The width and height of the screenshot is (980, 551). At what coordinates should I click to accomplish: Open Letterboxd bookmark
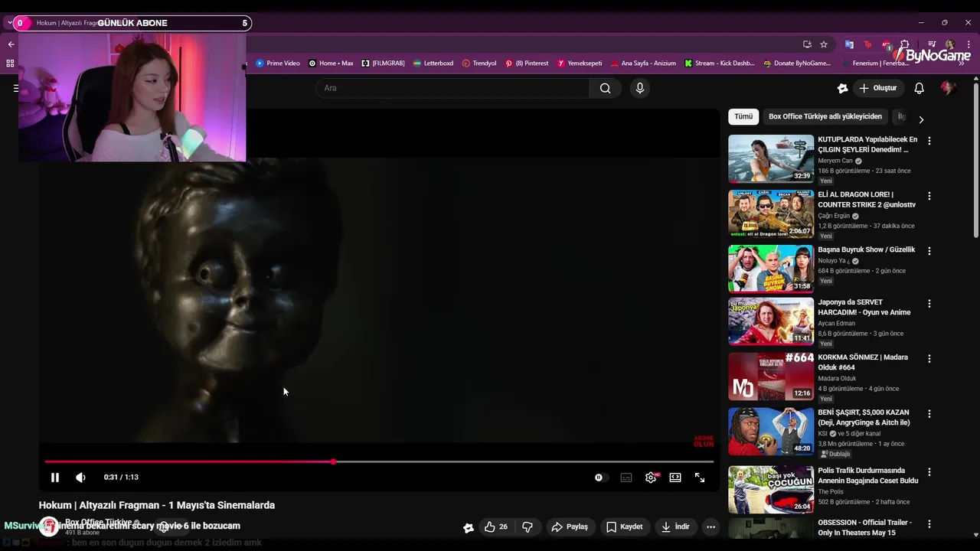(433, 64)
